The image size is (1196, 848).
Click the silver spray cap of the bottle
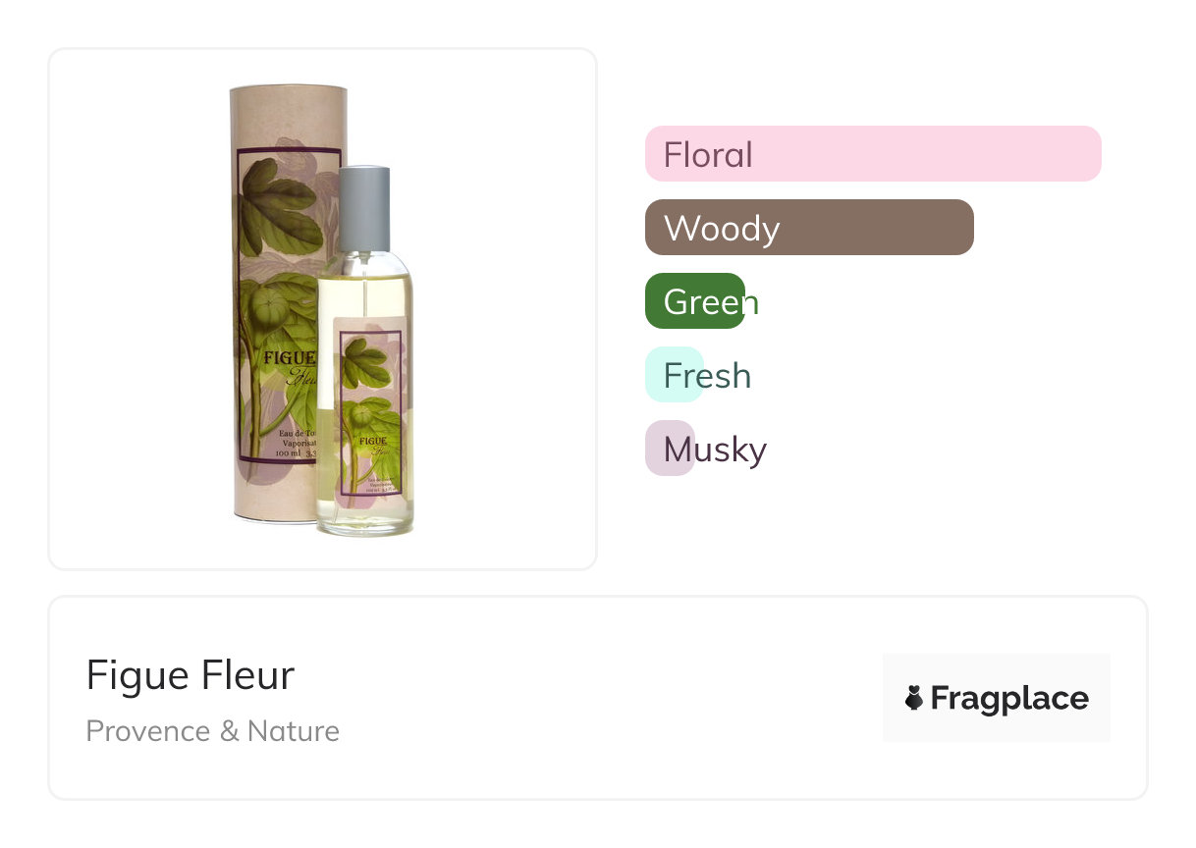point(364,208)
